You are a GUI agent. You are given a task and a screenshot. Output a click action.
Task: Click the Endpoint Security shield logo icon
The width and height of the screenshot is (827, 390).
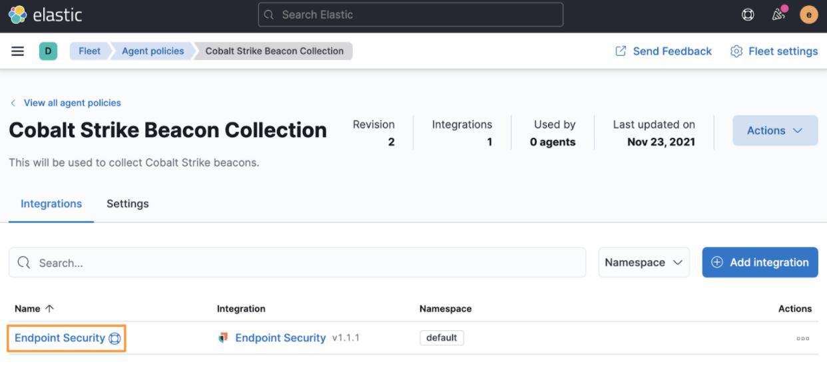click(x=223, y=338)
